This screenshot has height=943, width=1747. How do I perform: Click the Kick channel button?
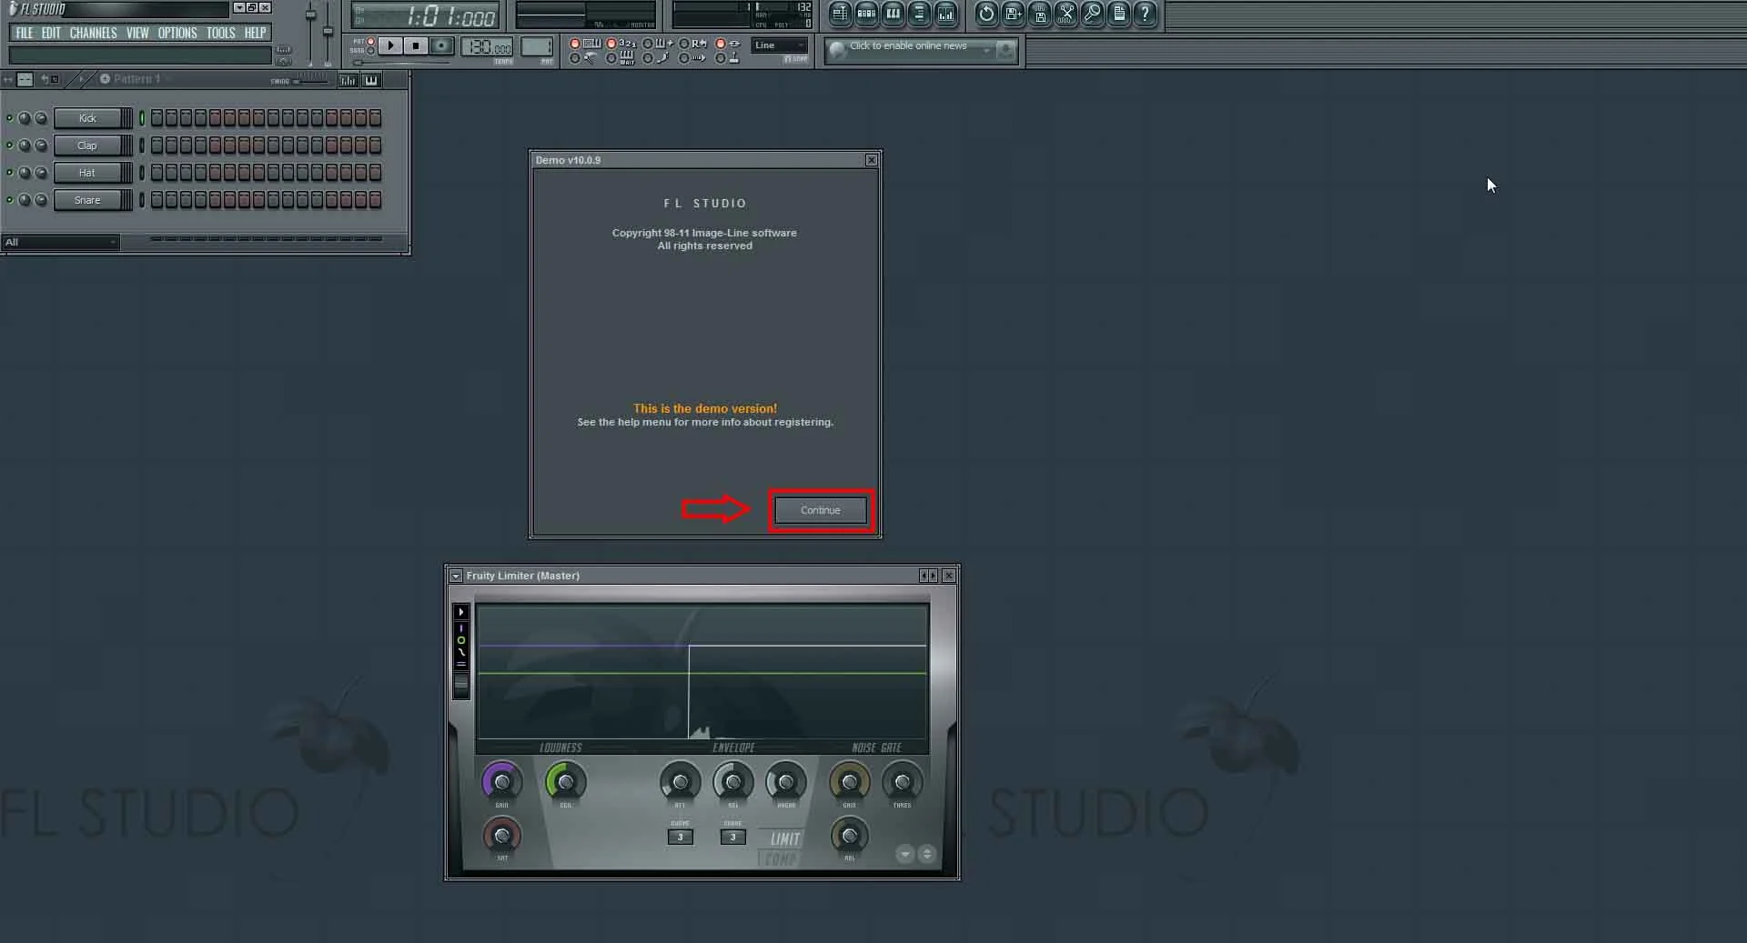tap(87, 118)
